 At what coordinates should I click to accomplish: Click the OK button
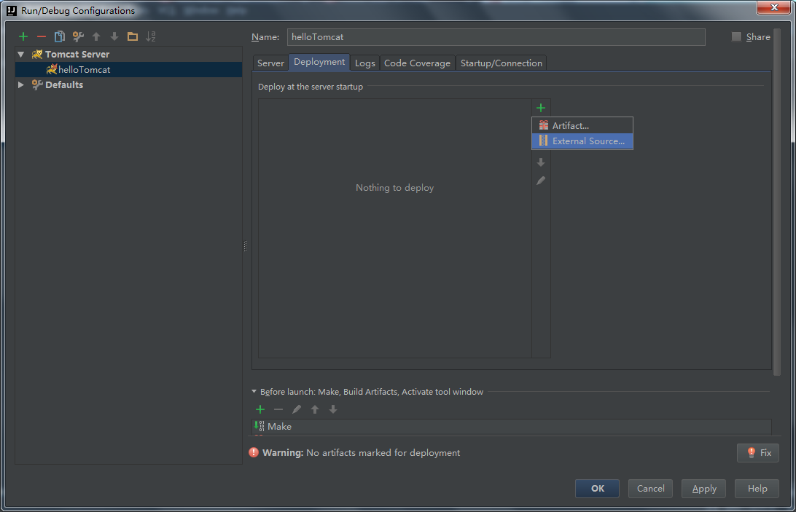tap(597, 488)
